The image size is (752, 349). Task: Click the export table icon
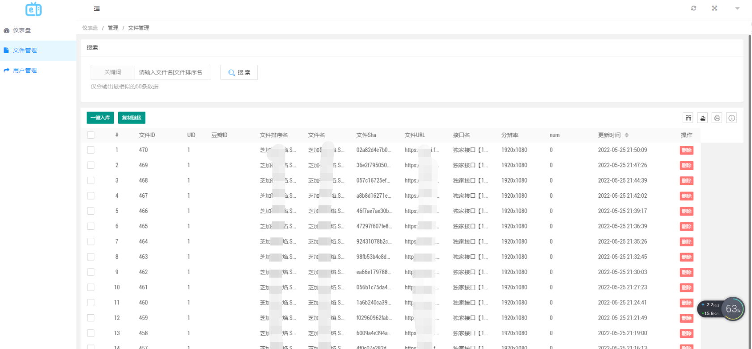[703, 118]
